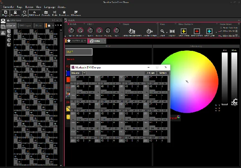241x168 pixels.
Task: Click the yellow plus new scene icon
Action: tap(184, 31)
